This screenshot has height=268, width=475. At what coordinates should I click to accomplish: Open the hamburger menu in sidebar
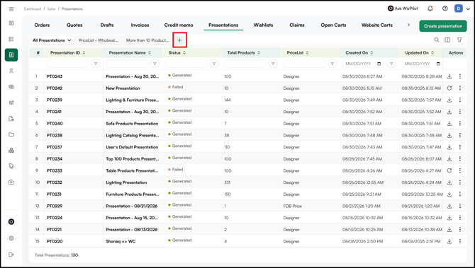(x=11, y=9)
